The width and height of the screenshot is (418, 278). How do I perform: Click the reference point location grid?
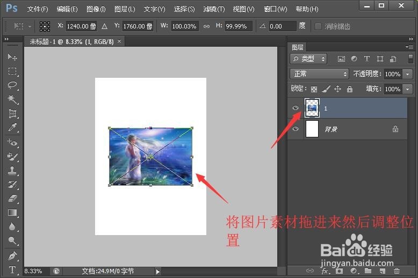coord(45,26)
